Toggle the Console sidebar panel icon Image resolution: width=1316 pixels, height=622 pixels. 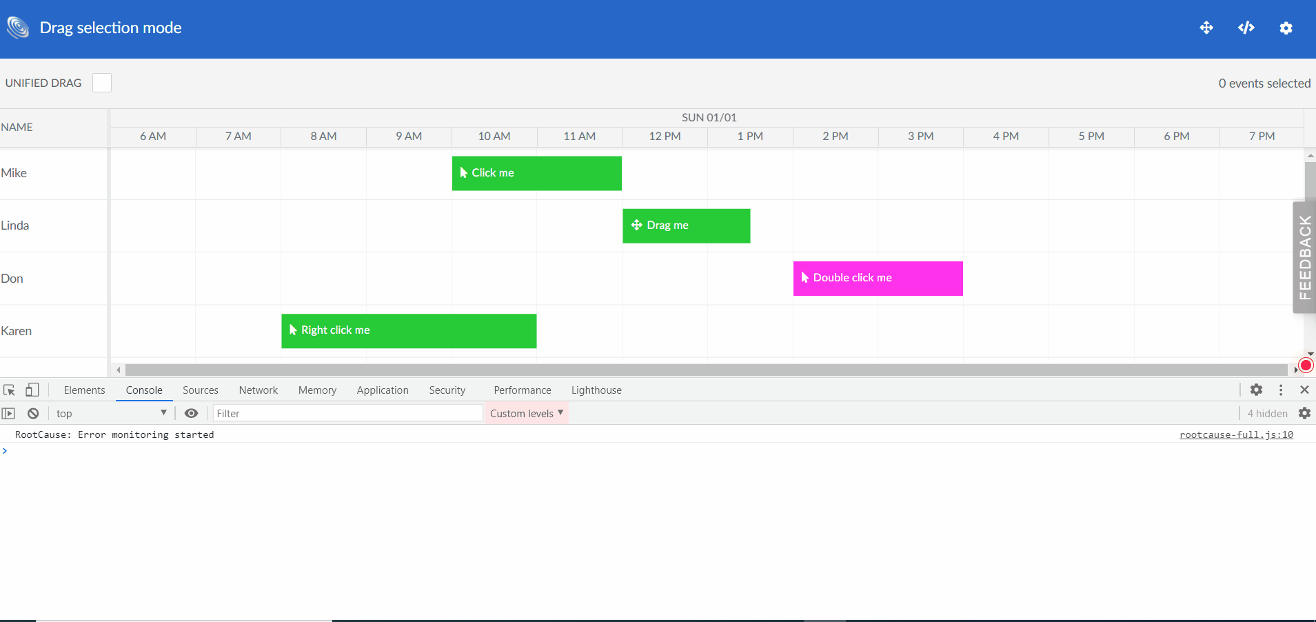click(8, 413)
